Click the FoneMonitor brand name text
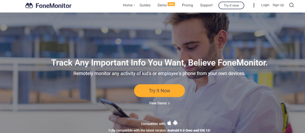Image resolution: width=305 pixels, height=133 pixels. pyautogui.click(x=54, y=6)
